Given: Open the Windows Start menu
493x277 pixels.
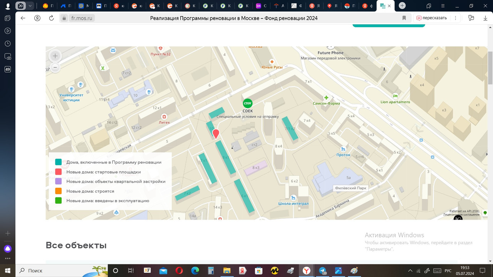Looking at the screenshot, I should pos(8,270).
